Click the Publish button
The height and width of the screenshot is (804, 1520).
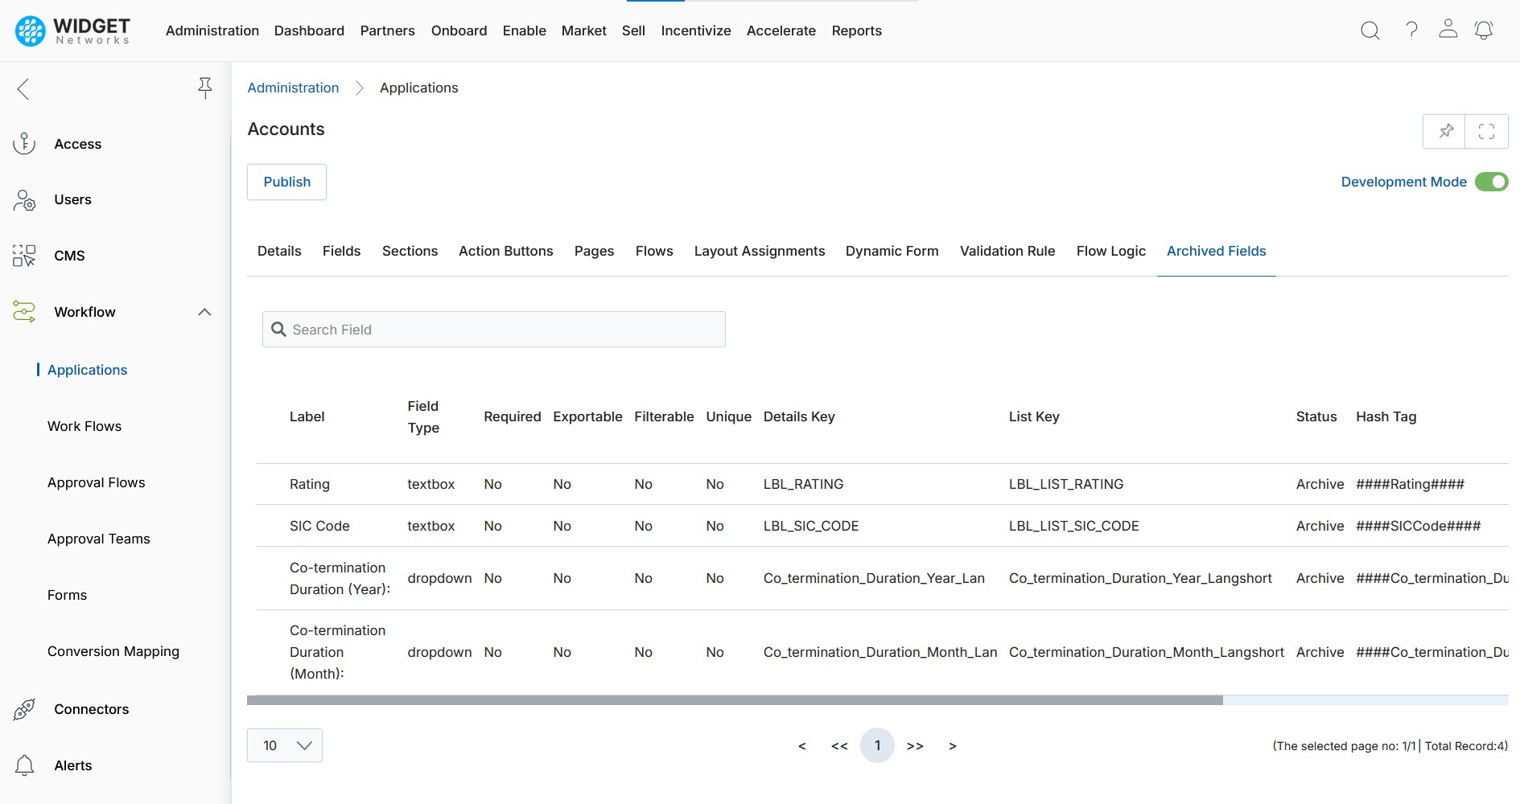click(x=286, y=182)
